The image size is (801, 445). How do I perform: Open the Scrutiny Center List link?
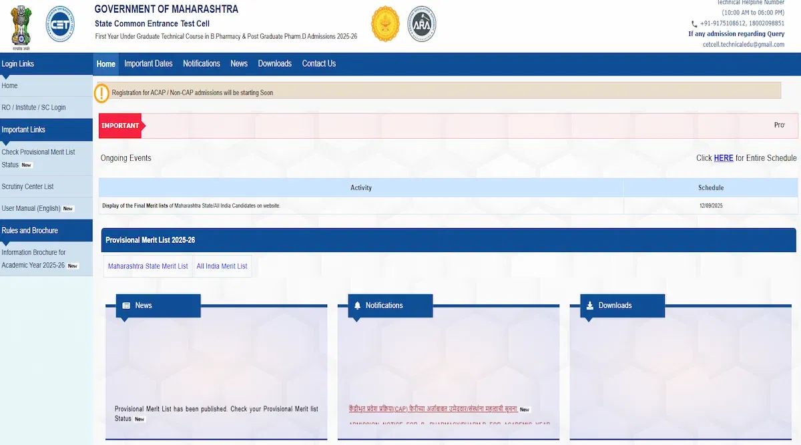pyautogui.click(x=28, y=187)
